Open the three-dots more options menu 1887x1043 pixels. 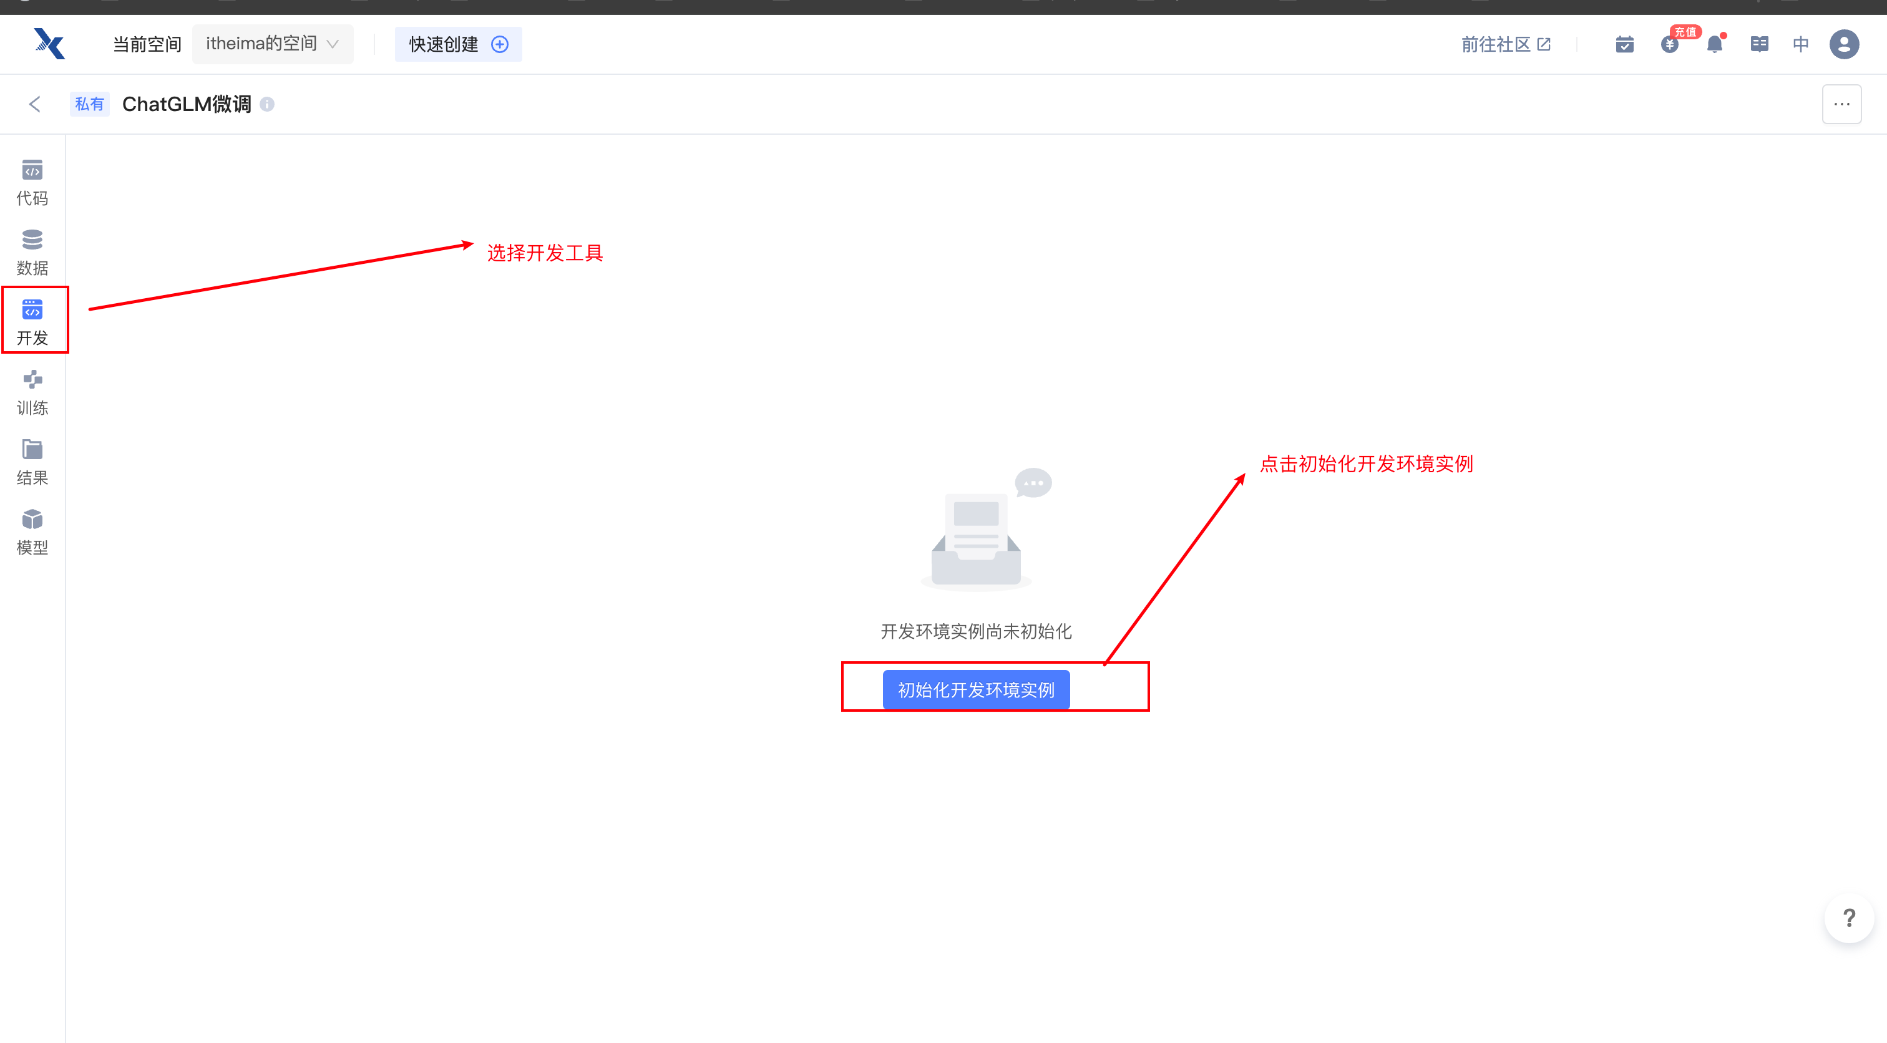(1841, 105)
